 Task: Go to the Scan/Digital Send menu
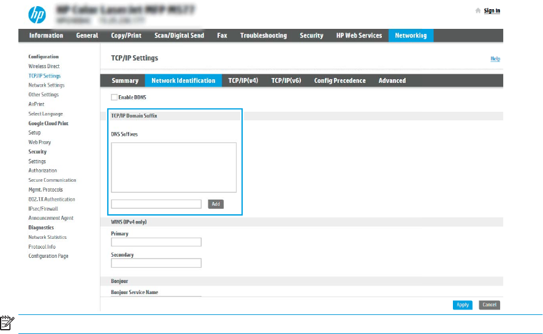coord(179,36)
